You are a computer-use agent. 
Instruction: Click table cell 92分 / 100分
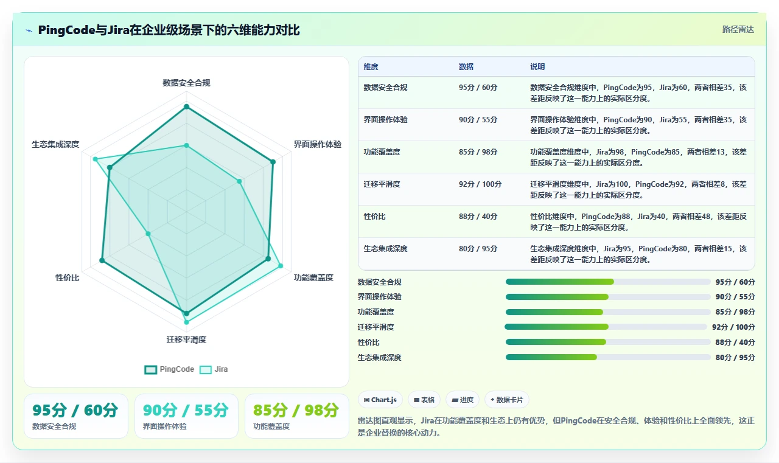(x=480, y=184)
